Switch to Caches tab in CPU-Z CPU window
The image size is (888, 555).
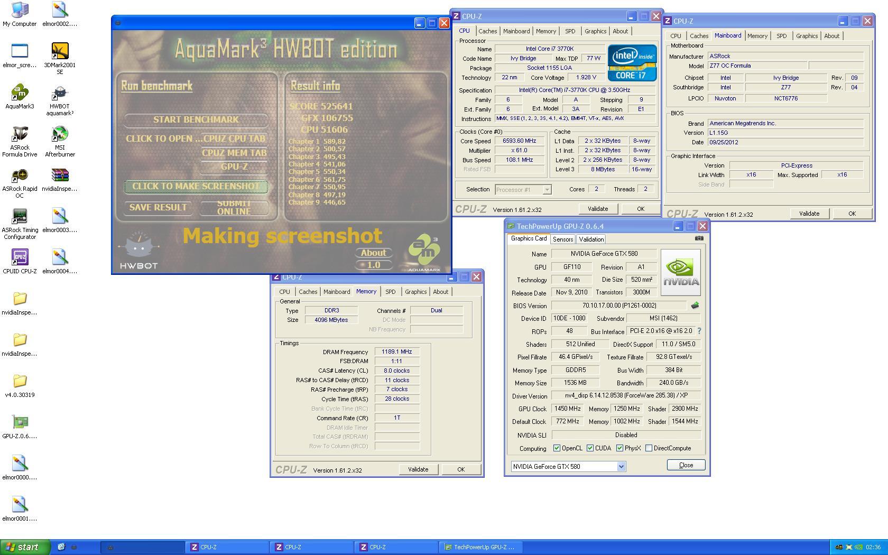tap(487, 31)
